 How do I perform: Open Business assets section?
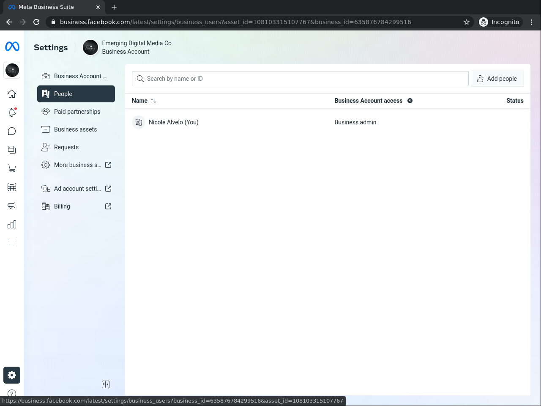pos(76,129)
